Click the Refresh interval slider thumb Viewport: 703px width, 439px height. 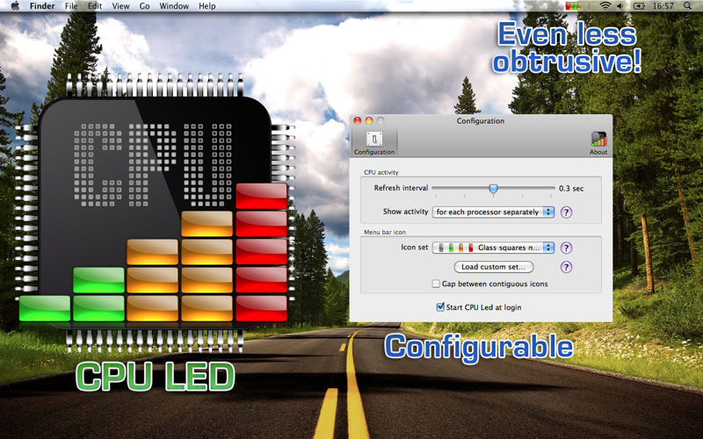tap(493, 189)
